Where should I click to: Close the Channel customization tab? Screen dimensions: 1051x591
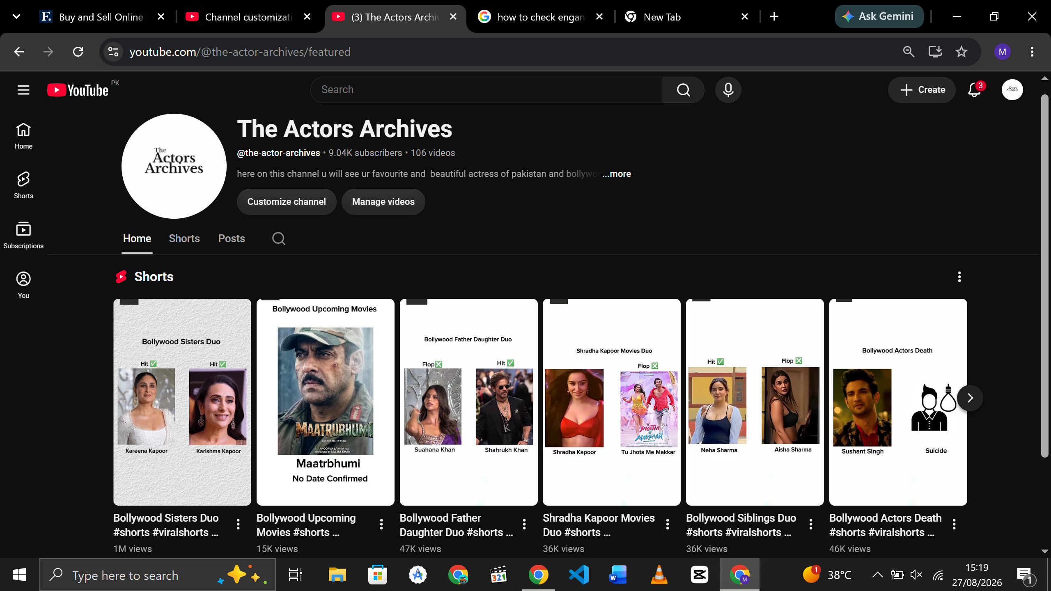pos(307,16)
